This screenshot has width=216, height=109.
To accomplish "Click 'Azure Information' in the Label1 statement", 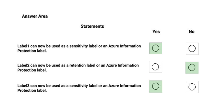I will click(x=125, y=46).
